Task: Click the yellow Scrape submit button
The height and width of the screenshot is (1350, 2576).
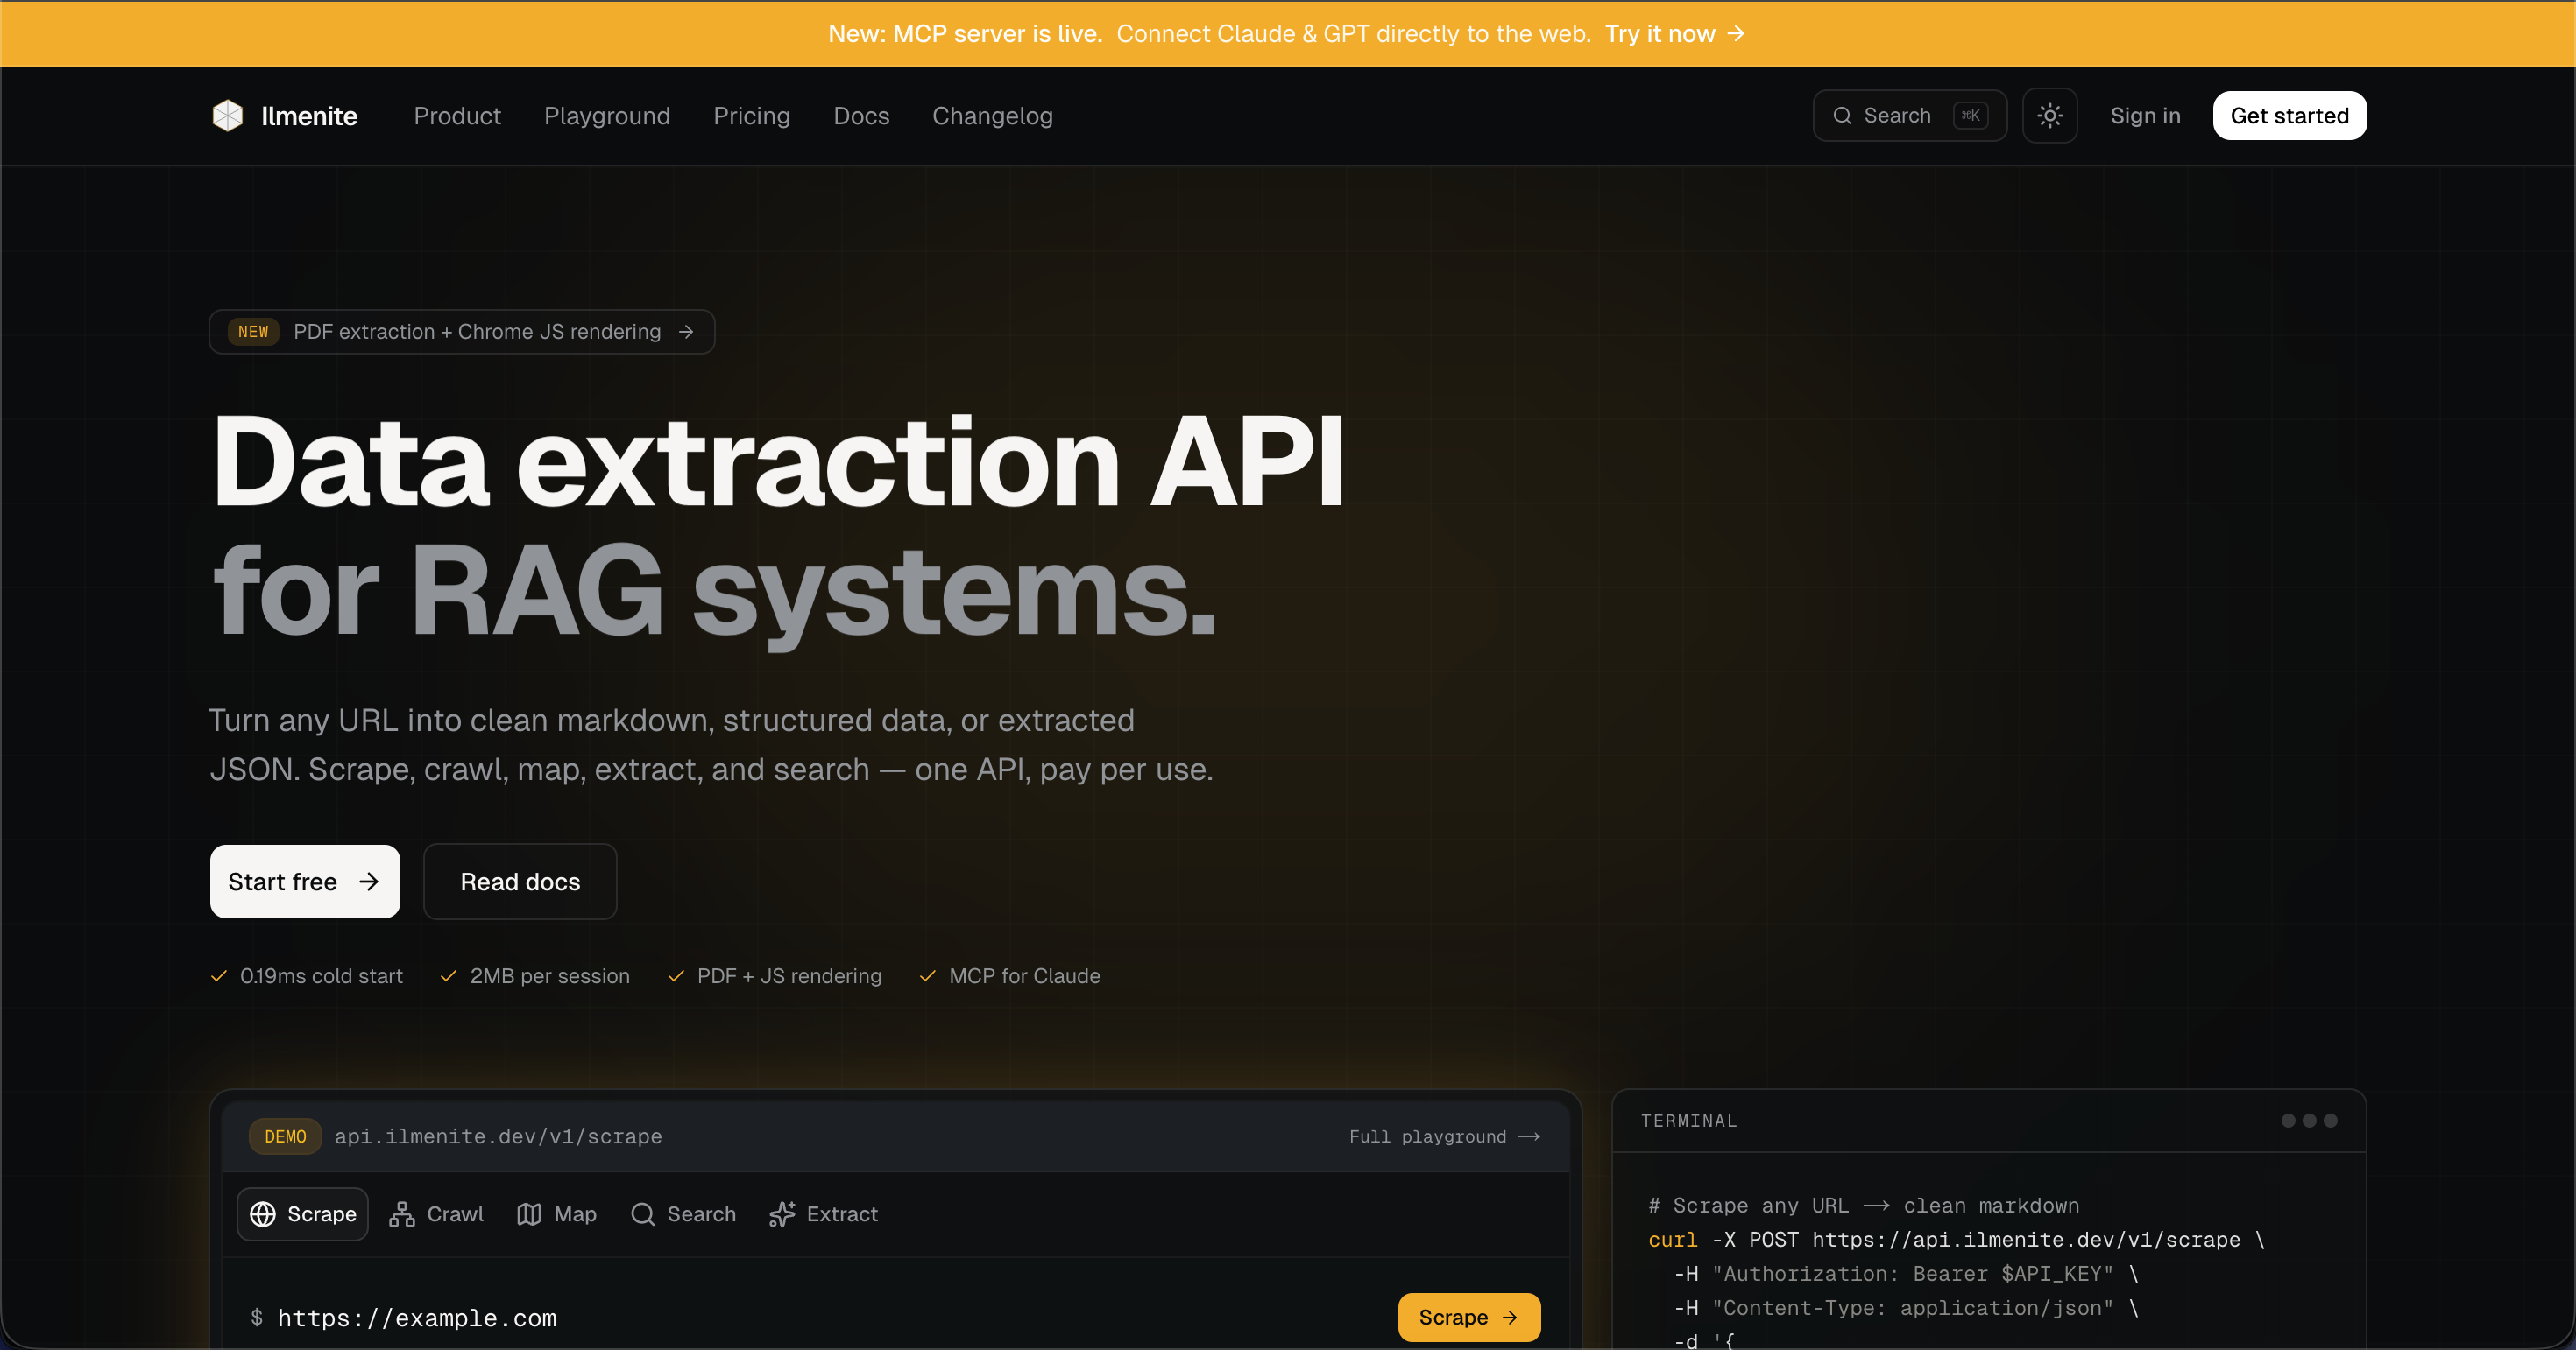Action: pyautogui.click(x=1468, y=1317)
